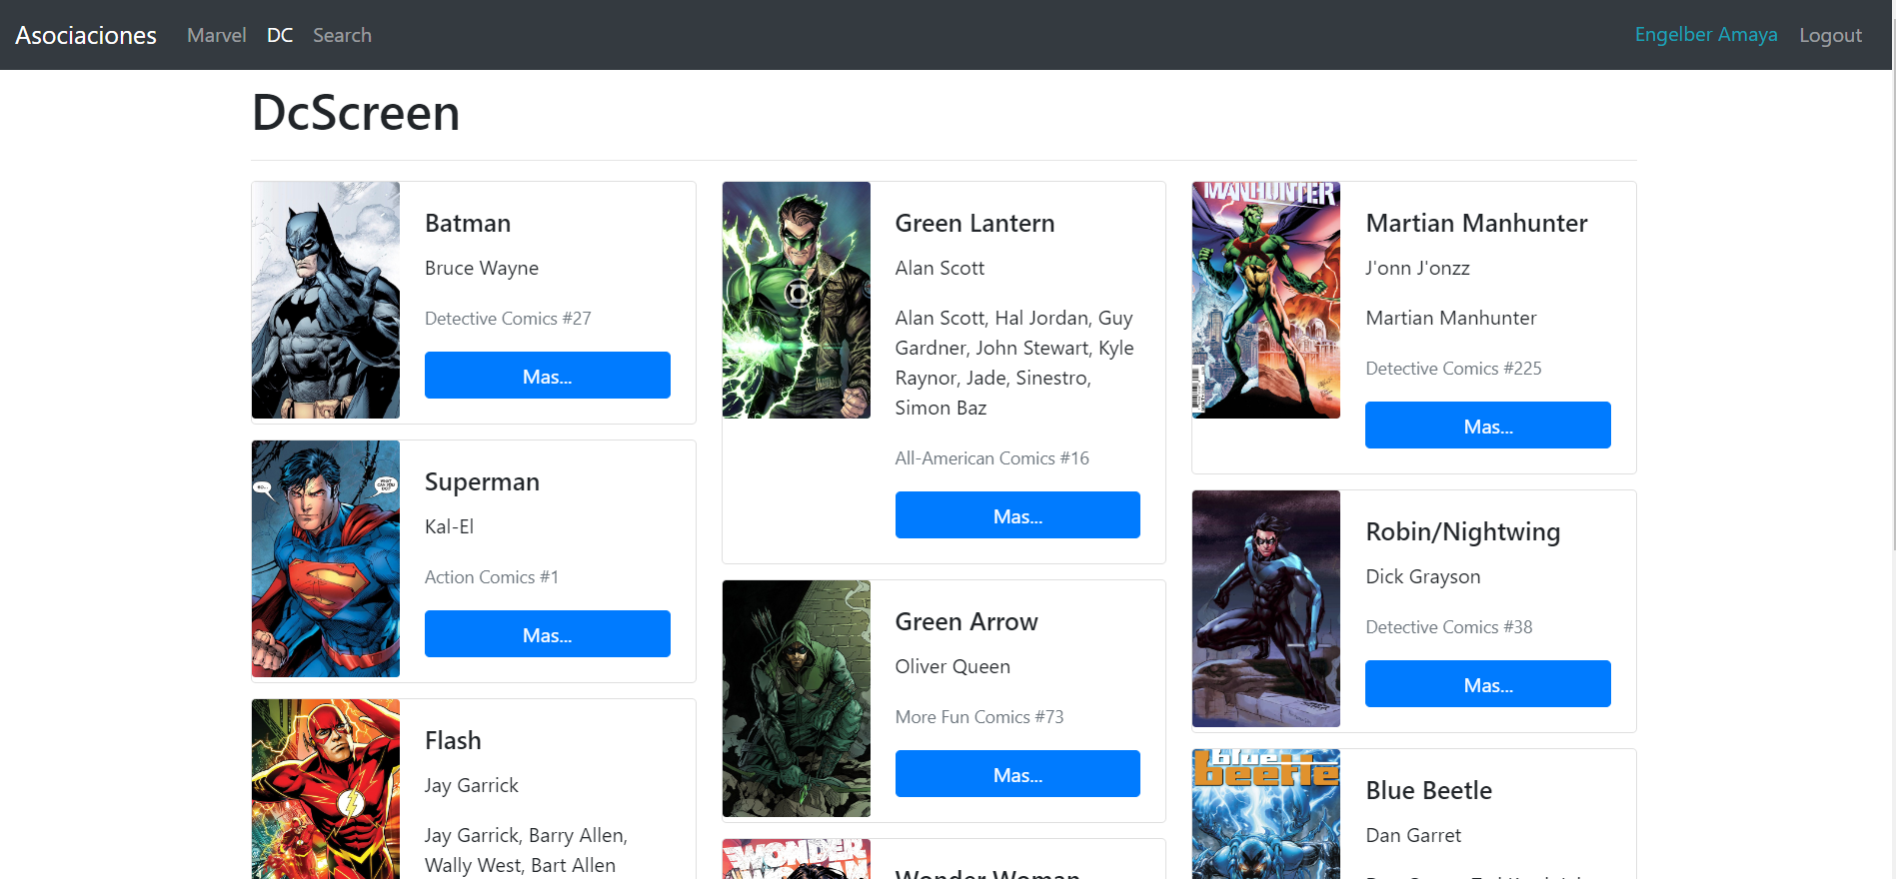This screenshot has width=1896, height=879.
Task: Click the Alan Scott alter ego line
Action: coord(940,268)
